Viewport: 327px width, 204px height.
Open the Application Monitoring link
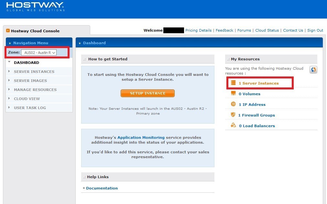point(141,138)
